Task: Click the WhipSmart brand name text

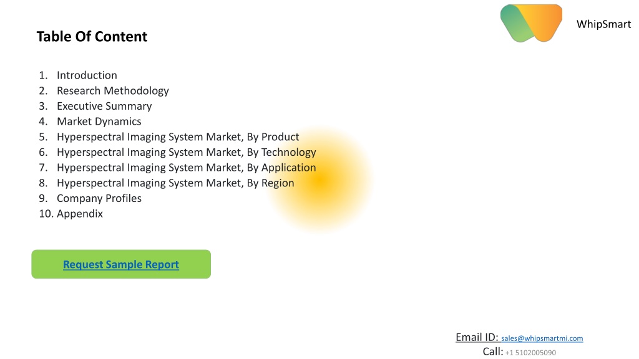Action: [603, 24]
